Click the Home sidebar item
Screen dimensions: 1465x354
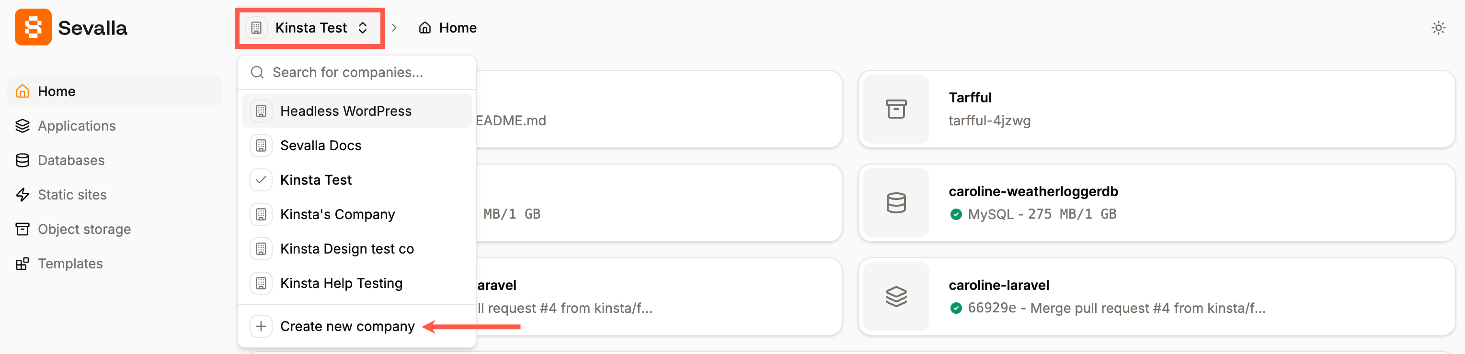click(57, 91)
